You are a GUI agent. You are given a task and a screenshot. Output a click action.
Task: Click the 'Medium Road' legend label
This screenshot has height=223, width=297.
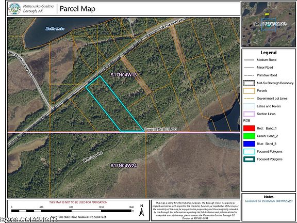[267, 60]
